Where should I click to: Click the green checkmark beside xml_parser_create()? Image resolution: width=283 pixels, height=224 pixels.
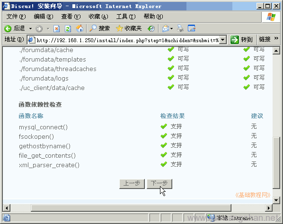(164, 164)
